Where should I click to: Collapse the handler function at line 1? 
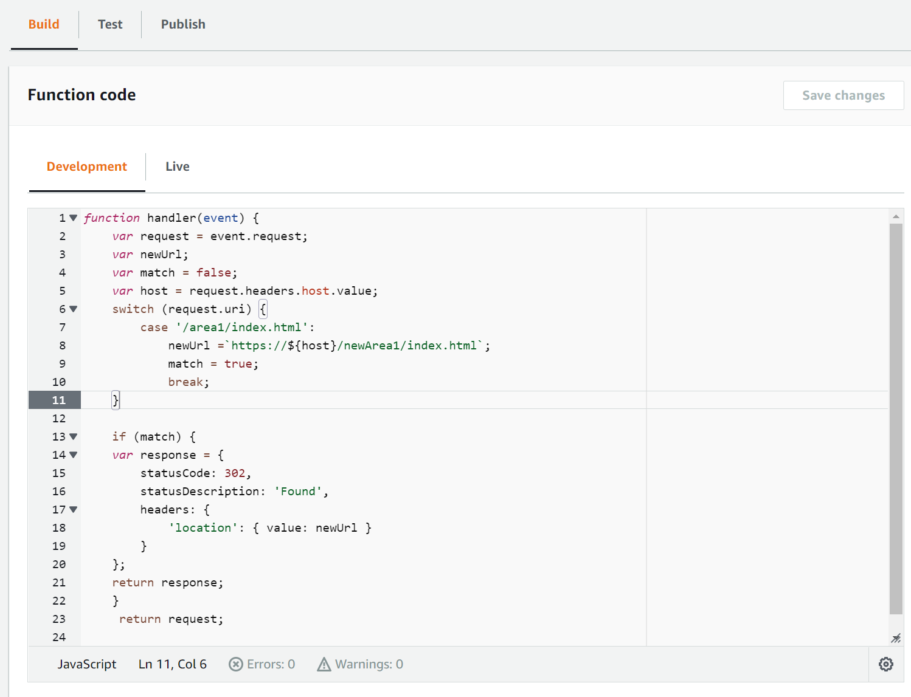point(74,218)
